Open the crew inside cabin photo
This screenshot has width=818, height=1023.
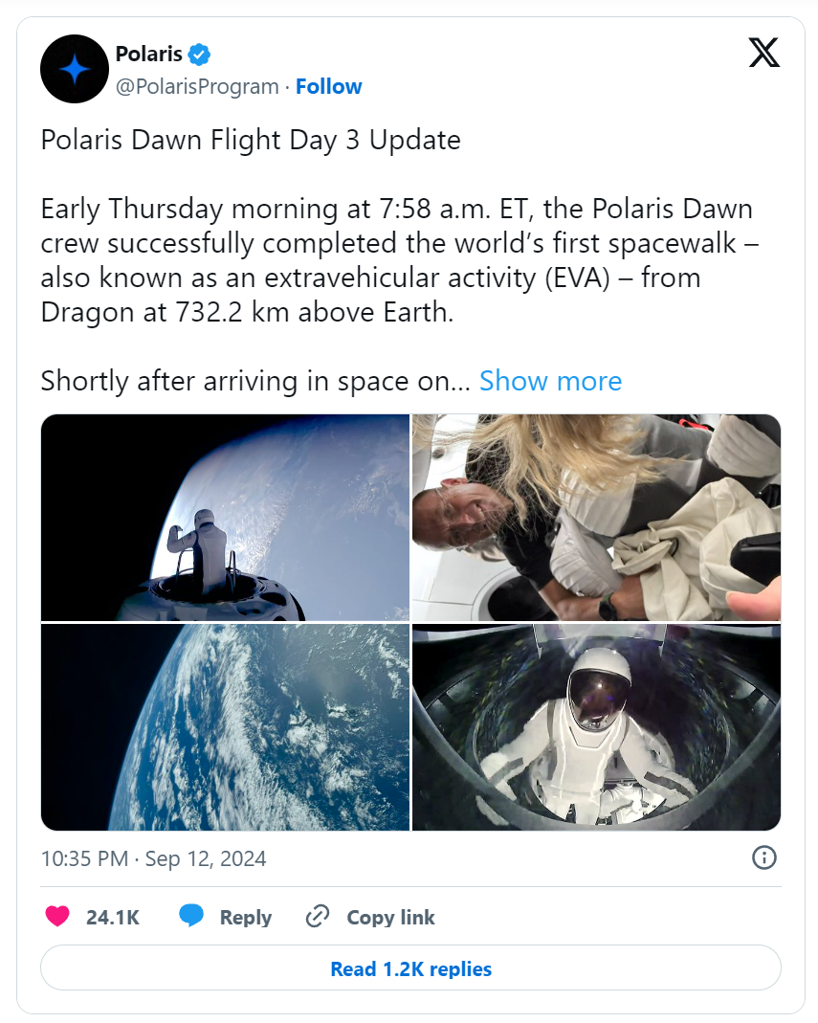coord(596,518)
